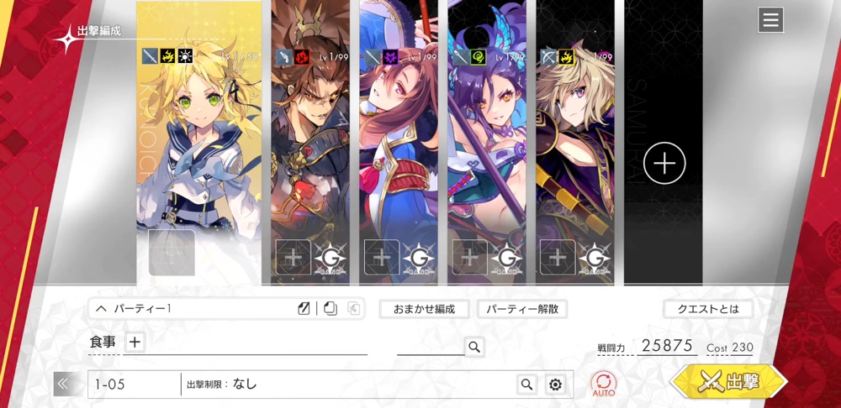Start the sortie with 出撃 button
This screenshot has width=841, height=408.
click(729, 381)
